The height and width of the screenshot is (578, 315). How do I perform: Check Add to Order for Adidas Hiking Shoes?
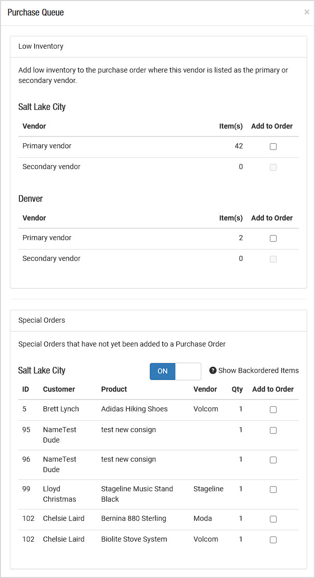tap(273, 409)
